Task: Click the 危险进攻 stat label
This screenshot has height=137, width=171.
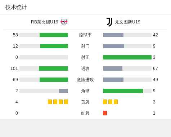Action: click(x=85, y=80)
